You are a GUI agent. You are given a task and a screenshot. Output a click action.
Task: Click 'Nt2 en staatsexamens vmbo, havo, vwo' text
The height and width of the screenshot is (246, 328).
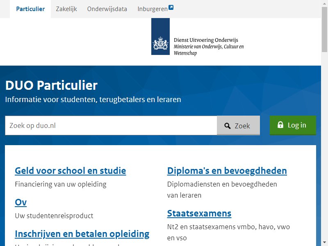tap(228, 227)
